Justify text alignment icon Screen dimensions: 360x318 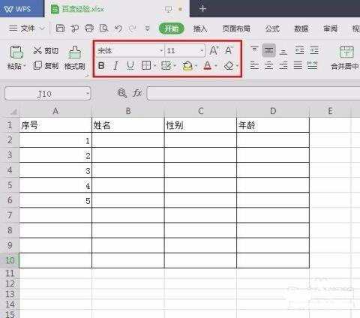tap(298, 65)
